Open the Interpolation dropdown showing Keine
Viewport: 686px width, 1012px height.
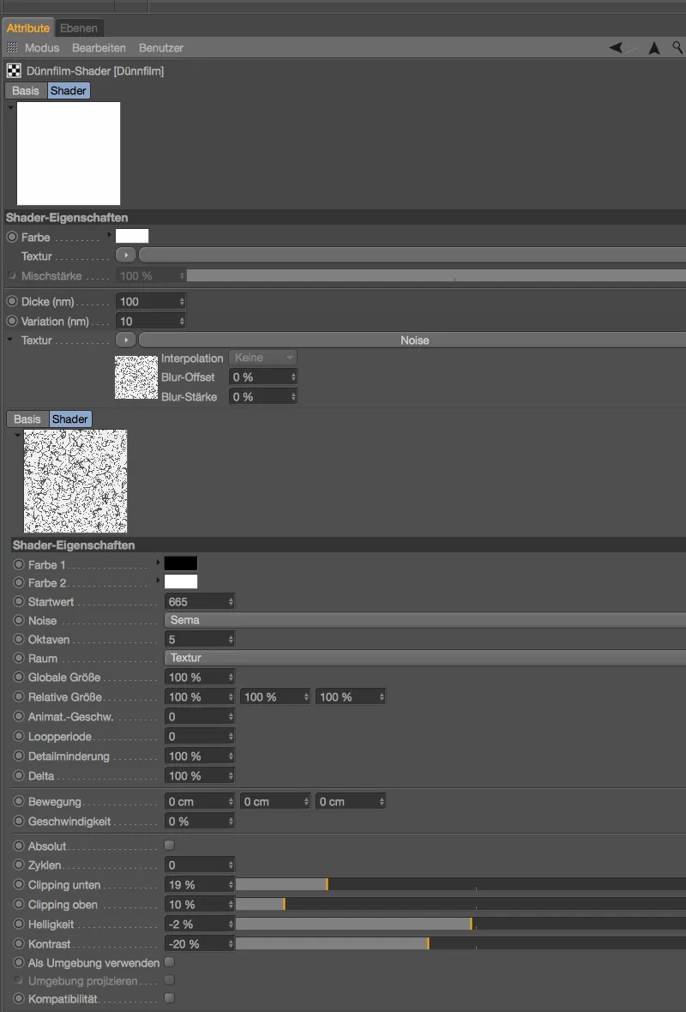[262, 358]
